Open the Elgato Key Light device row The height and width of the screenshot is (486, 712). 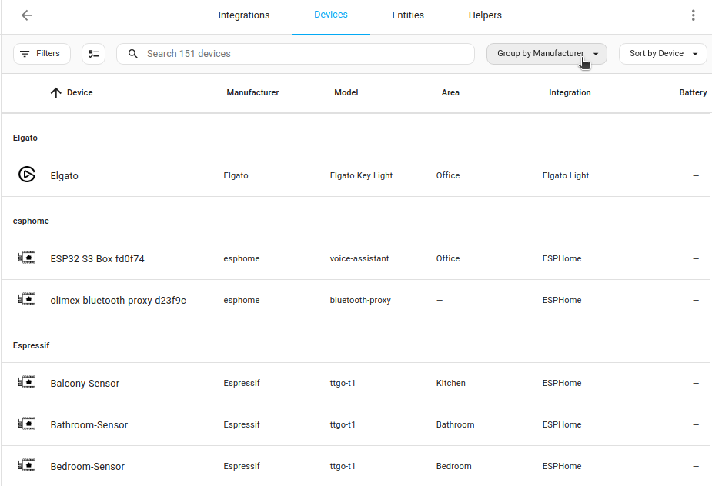tap(361, 175)
